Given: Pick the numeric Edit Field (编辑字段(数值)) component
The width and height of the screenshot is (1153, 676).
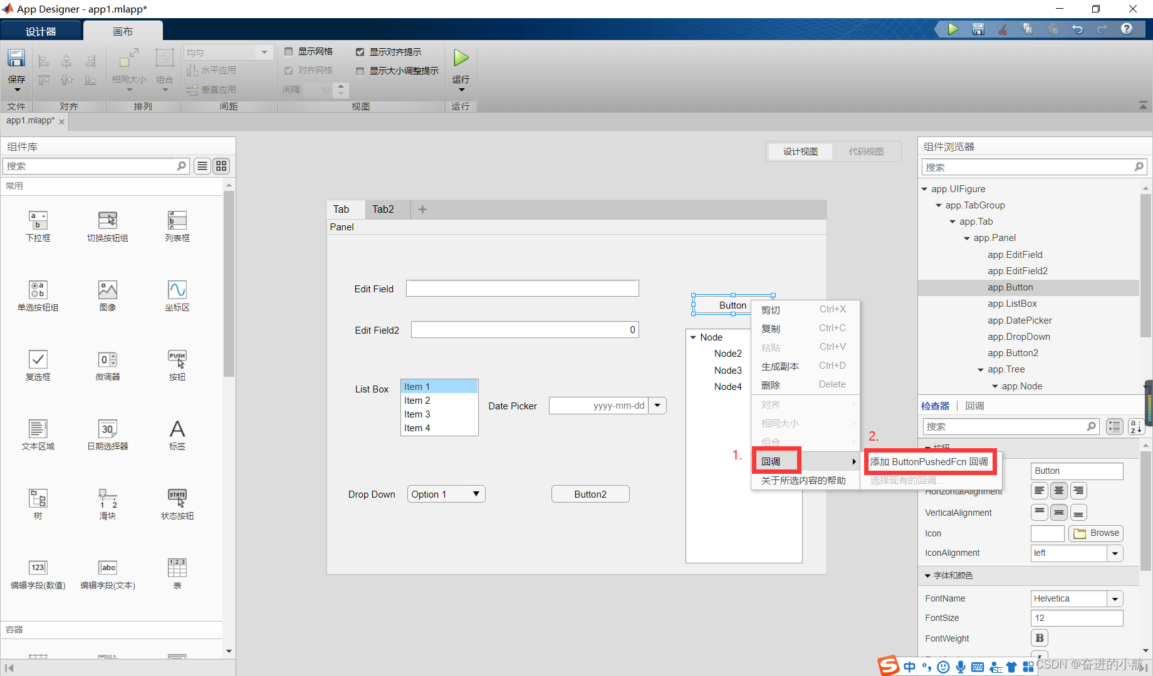Looking at the screenshot, I should pos(38,568).
